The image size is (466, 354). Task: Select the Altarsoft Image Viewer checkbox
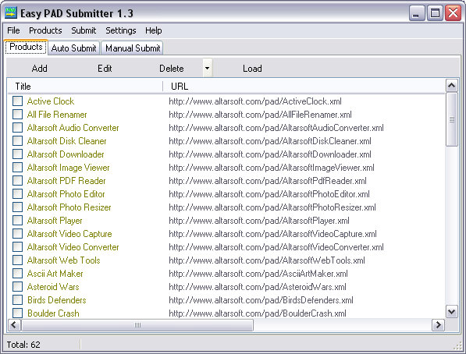17,167
